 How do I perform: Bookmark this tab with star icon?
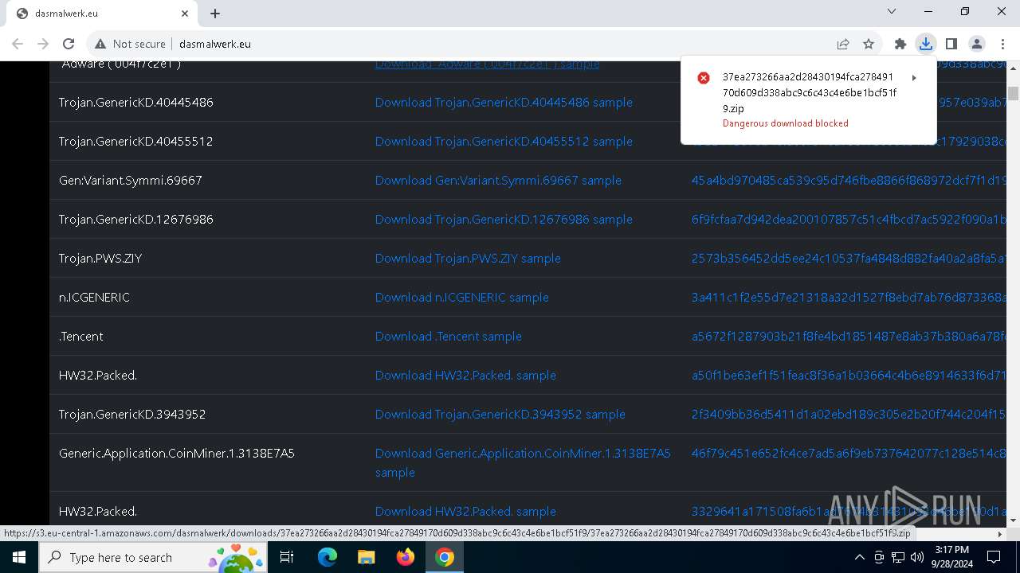(869, 44)
